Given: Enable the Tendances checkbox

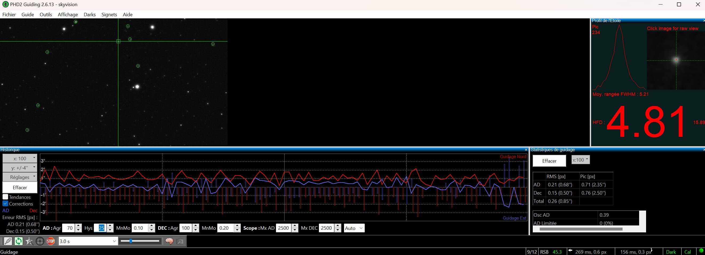Looking at the screenshot, I should point(5,197).
